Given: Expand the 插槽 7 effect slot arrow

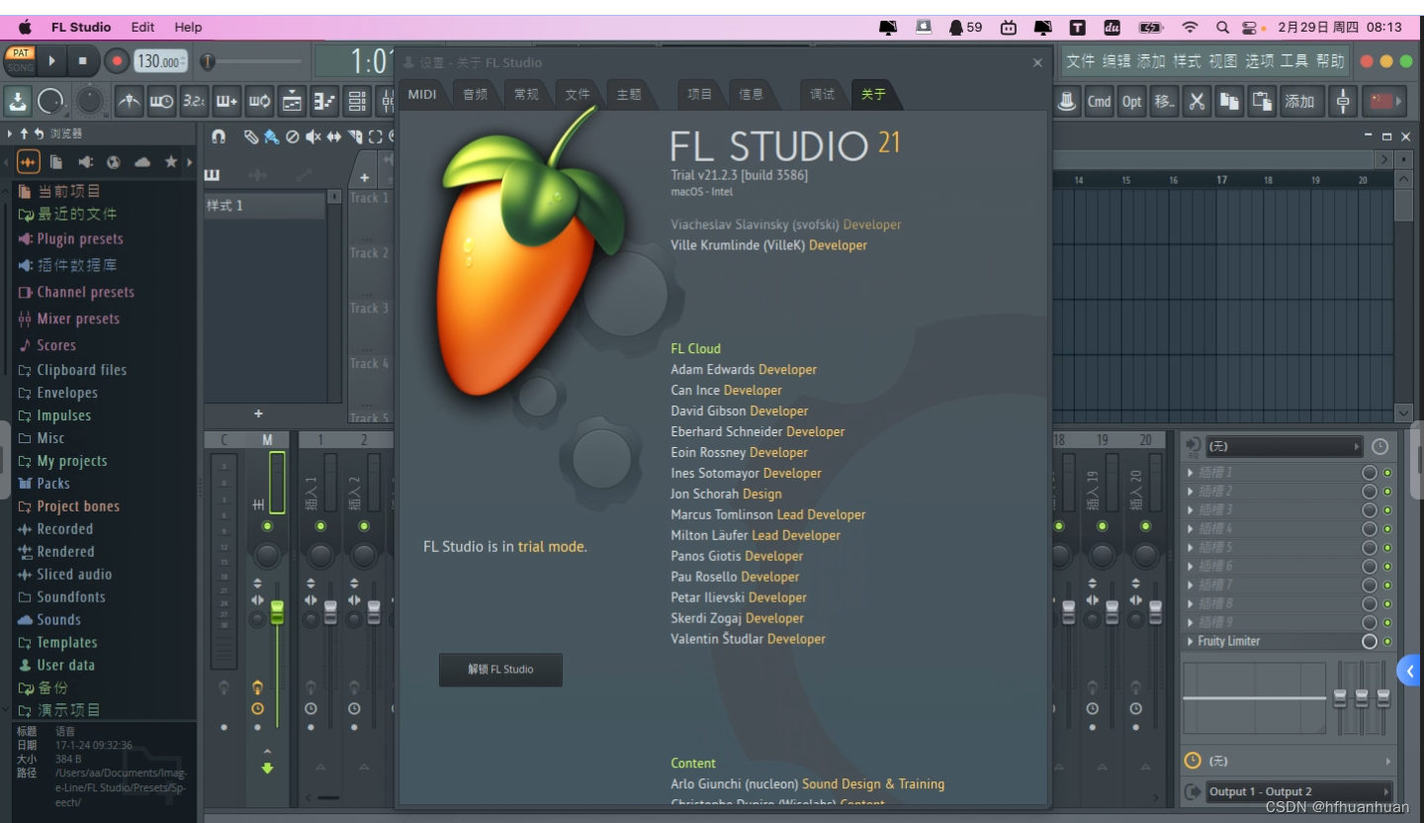Looking at the screenshot, I should [1190, 586].
